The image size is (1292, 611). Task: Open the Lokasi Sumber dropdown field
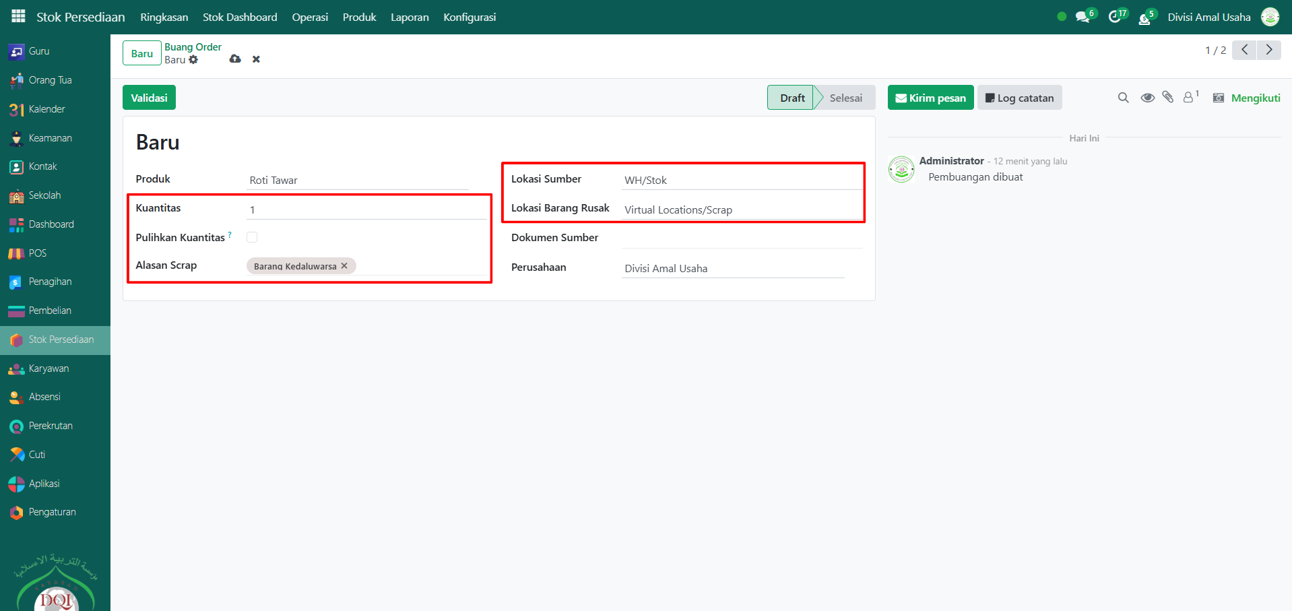(741, 181)
